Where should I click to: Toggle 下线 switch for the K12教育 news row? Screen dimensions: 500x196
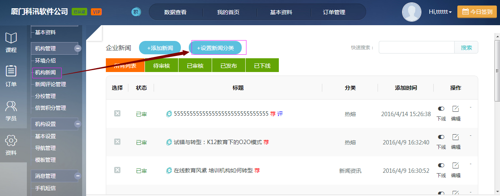point(441,137)
